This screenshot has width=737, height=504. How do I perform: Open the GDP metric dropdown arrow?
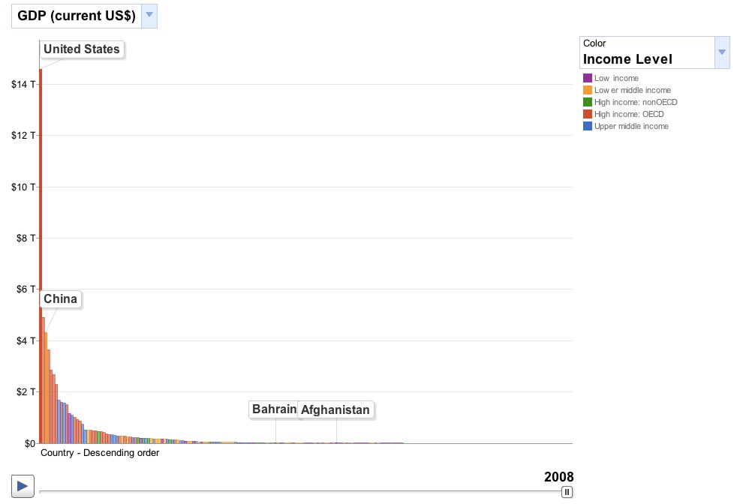click(149, 15)
